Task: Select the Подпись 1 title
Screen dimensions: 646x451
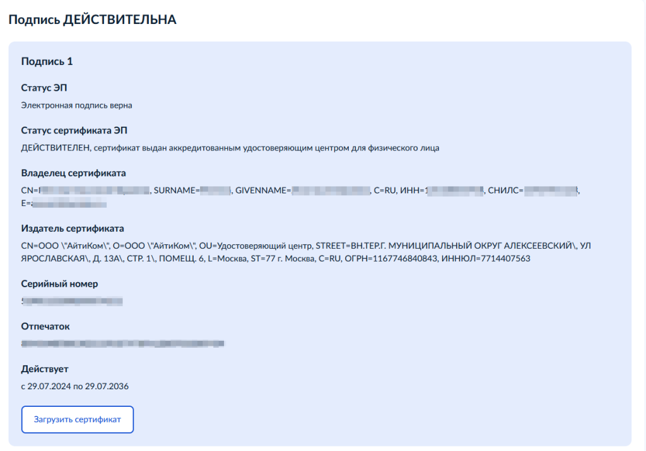Action: click(x=47, y=61)
